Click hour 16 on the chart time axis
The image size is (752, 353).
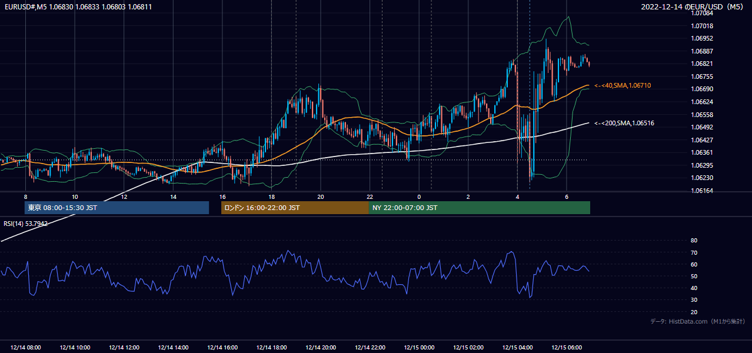coord(222,197)
